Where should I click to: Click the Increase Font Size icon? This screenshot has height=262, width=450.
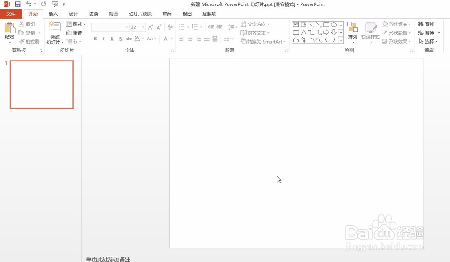151,27
